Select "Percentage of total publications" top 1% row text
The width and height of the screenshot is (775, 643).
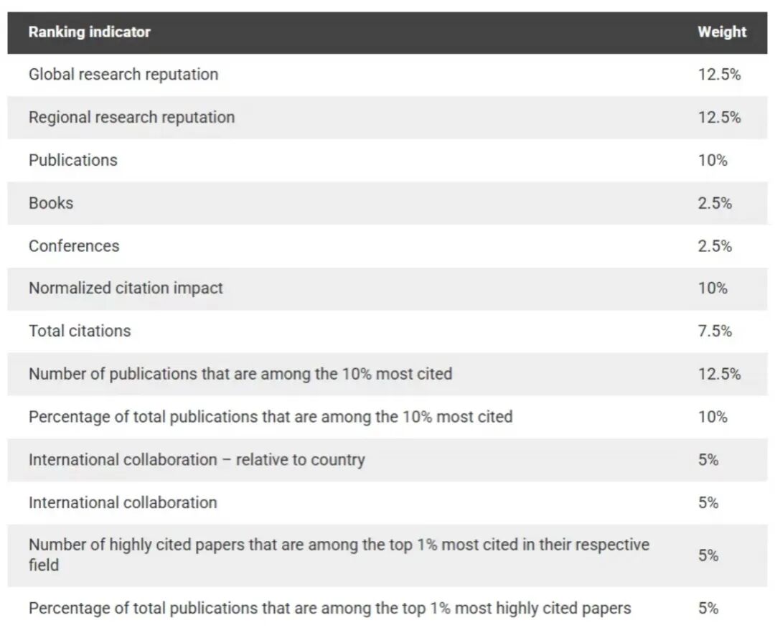pyautogui.click(x=329, y=609)
